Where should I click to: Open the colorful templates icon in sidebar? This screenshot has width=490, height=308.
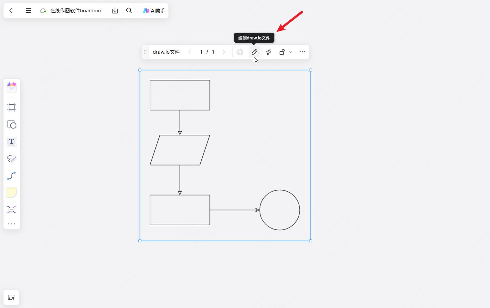point(12,87)
